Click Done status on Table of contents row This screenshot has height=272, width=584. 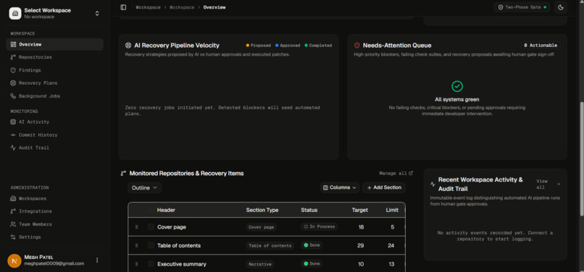point(312,245)
